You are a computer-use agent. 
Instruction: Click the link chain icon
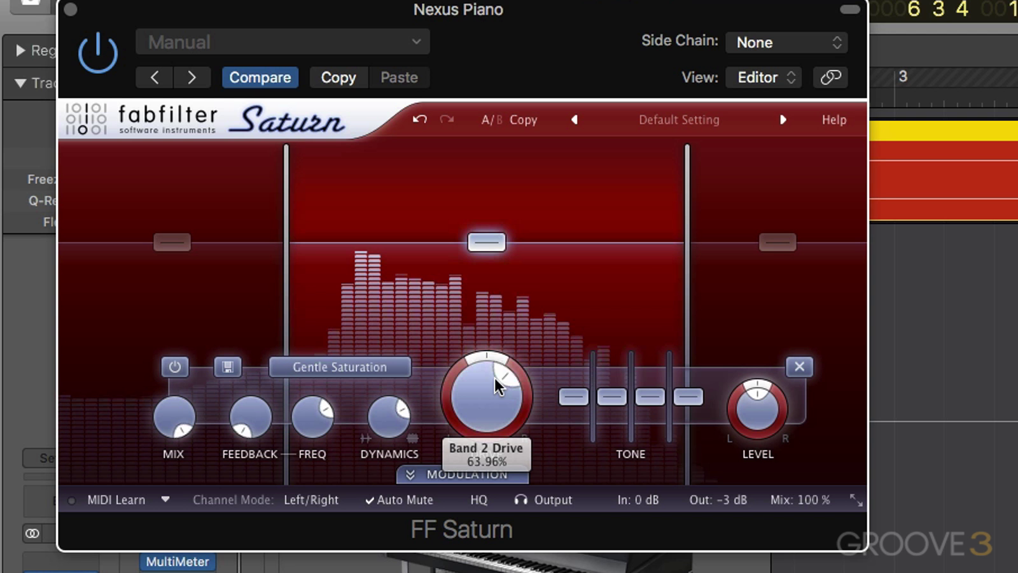pyautogui.click(x=830, y=78)
